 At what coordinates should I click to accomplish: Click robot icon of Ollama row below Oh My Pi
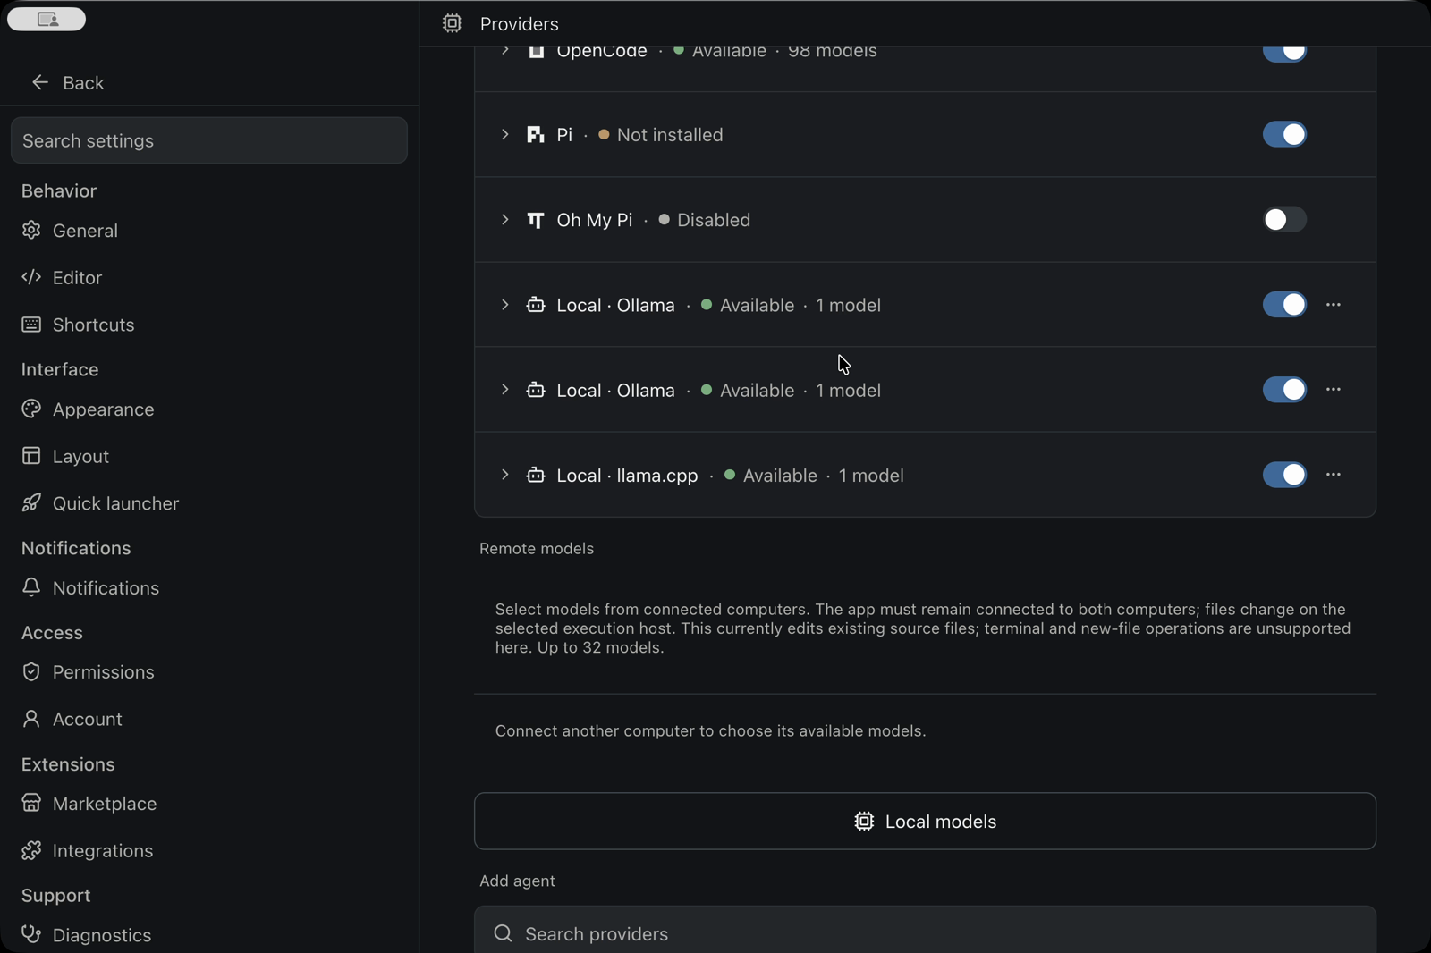[536, 305]
